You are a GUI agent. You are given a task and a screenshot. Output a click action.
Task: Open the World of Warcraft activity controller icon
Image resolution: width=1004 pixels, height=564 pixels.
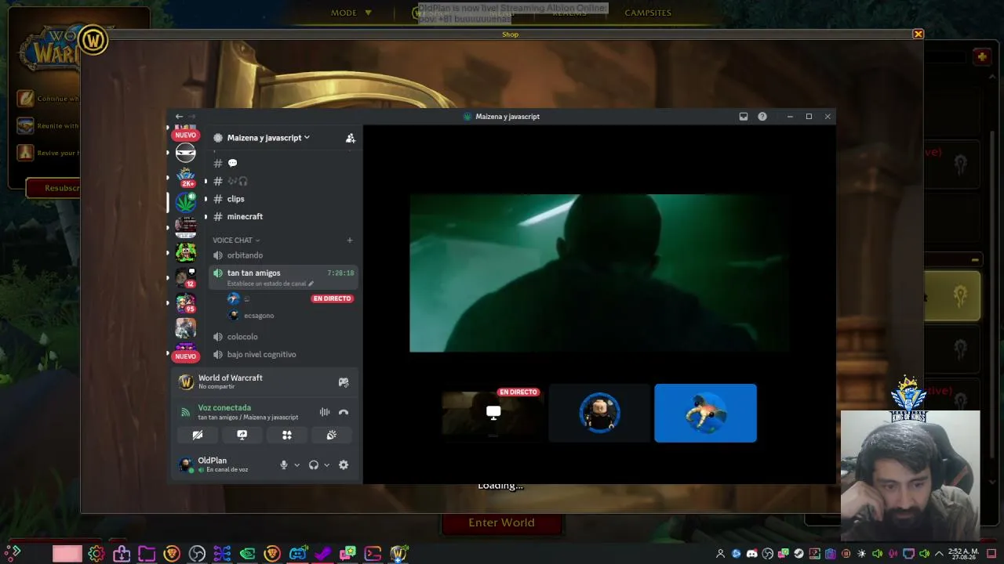[x=344, y=382]
